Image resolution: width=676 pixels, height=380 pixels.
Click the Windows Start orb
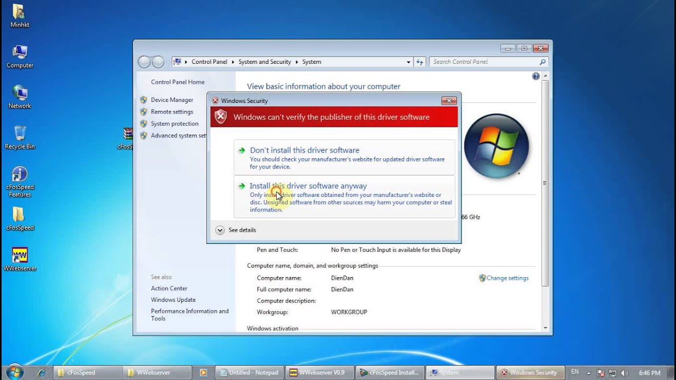pos(14,372)
